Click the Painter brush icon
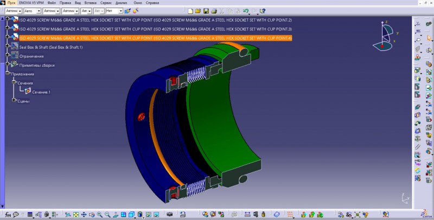This screenshot has width=434, height=220. (127, 11)
